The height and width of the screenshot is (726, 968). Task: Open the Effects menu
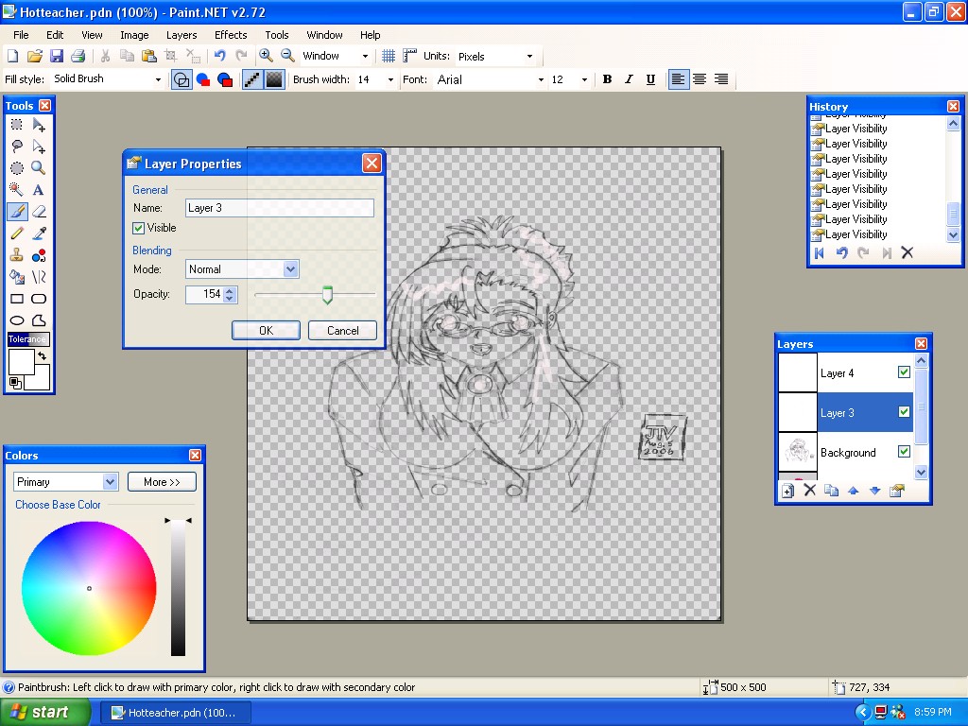[231, 35]
